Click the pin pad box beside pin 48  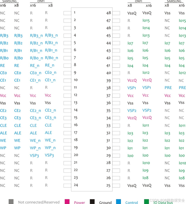coord(116,13)
